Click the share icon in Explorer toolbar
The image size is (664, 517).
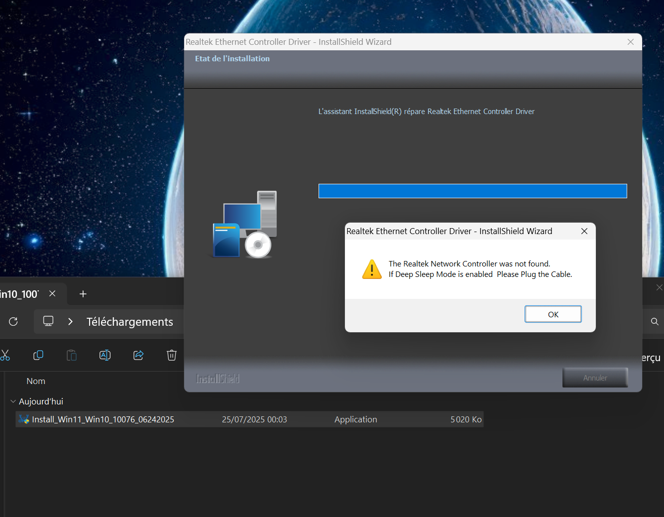(138, 355)
